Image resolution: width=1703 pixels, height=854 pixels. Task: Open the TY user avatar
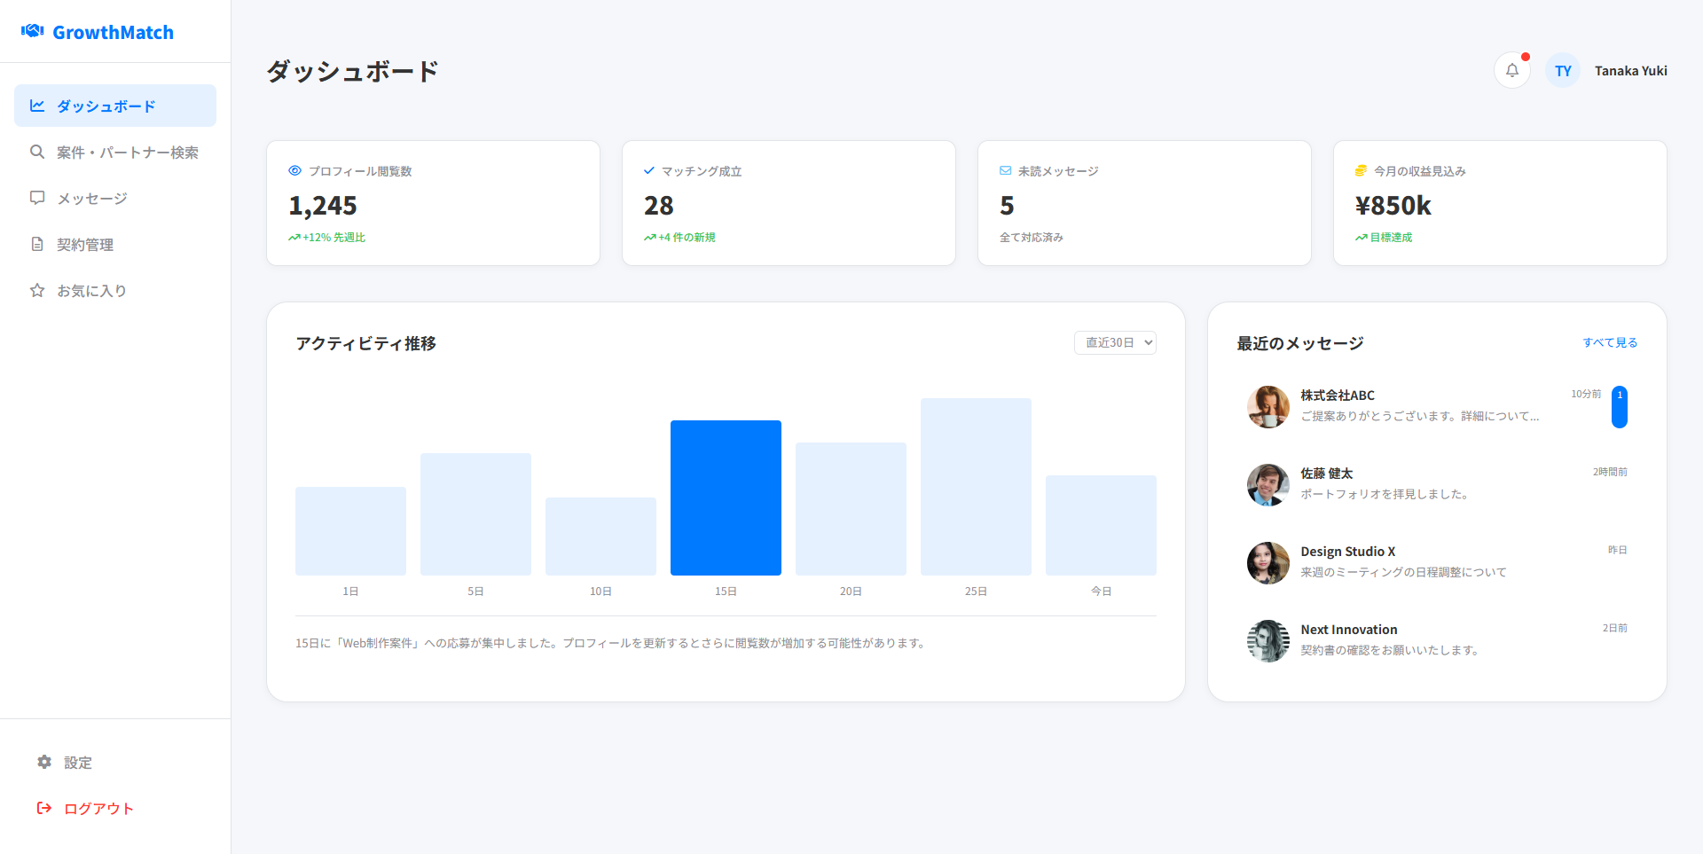(1563, 70)
